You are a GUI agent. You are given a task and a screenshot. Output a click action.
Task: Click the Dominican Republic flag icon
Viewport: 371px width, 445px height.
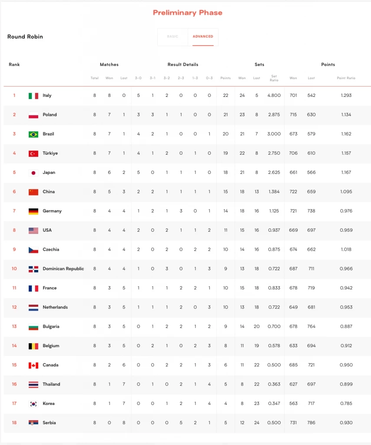pyautogui.click(x=33, y=269)
